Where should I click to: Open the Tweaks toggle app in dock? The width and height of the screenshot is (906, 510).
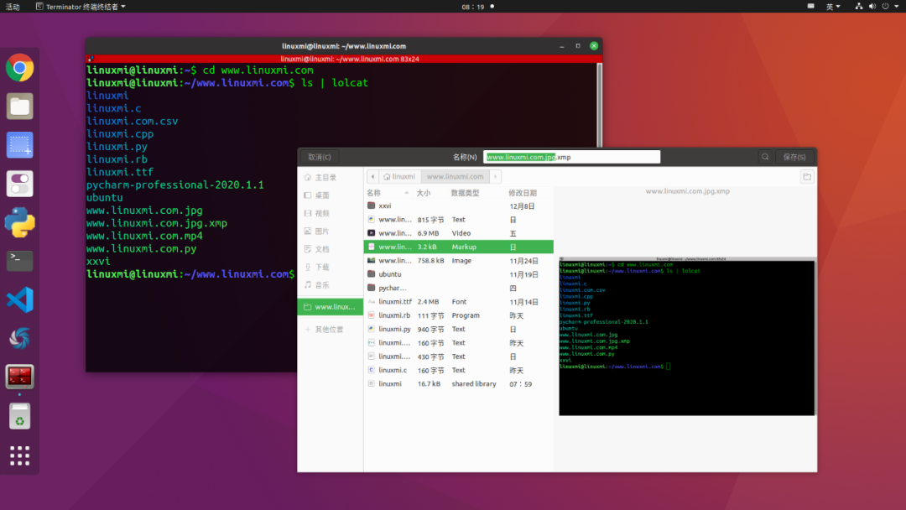click(19, 183)
